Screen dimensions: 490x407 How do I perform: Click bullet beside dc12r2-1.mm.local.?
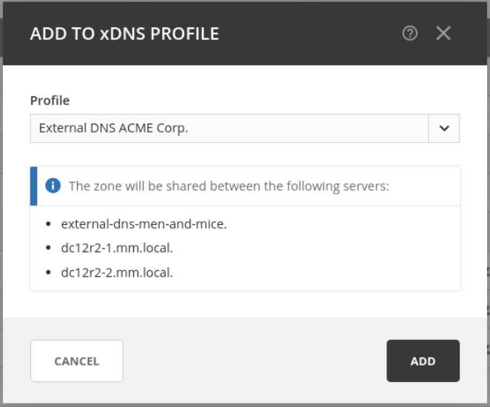point(49,248)
